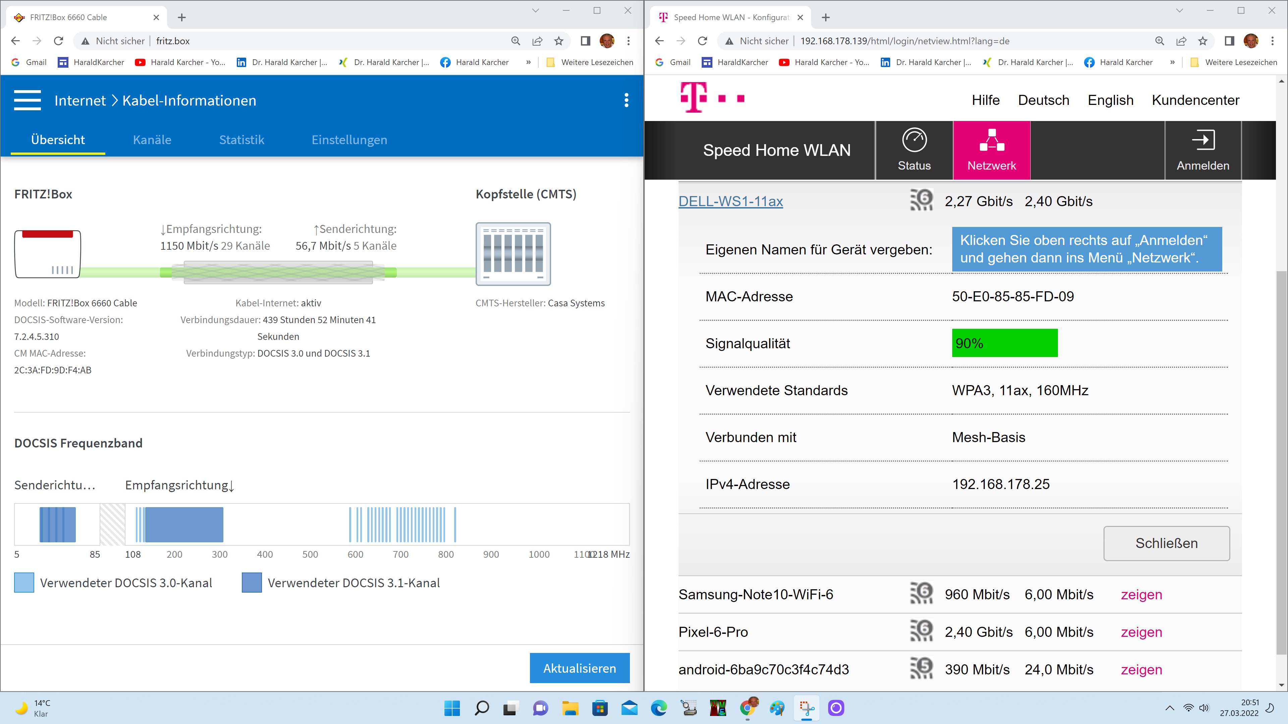The height and width of the screenshot is (724, 1288).
Task: Click the light-blue DOCSIS 3.0 legend swatch
Action: tap(24, 583)
